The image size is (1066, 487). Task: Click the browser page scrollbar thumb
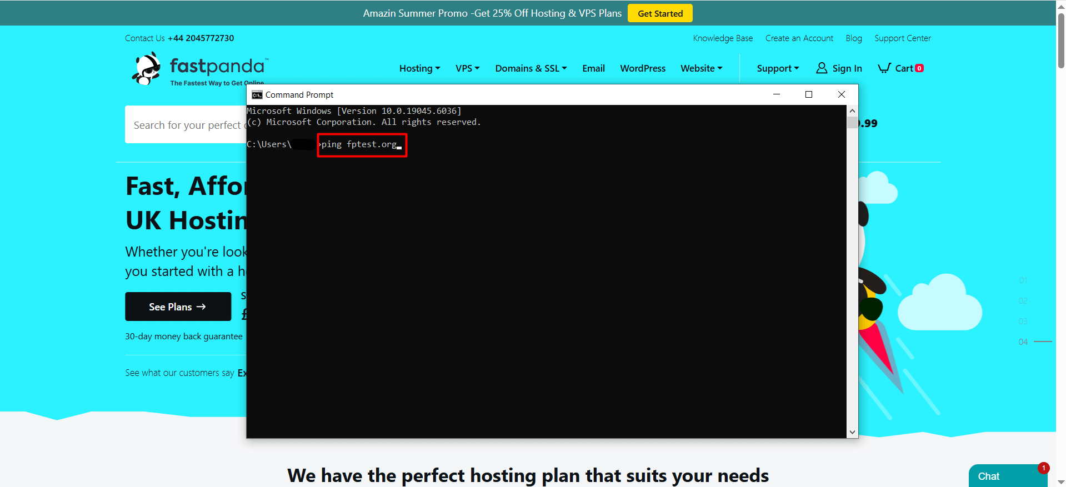tap(1061, 40)
